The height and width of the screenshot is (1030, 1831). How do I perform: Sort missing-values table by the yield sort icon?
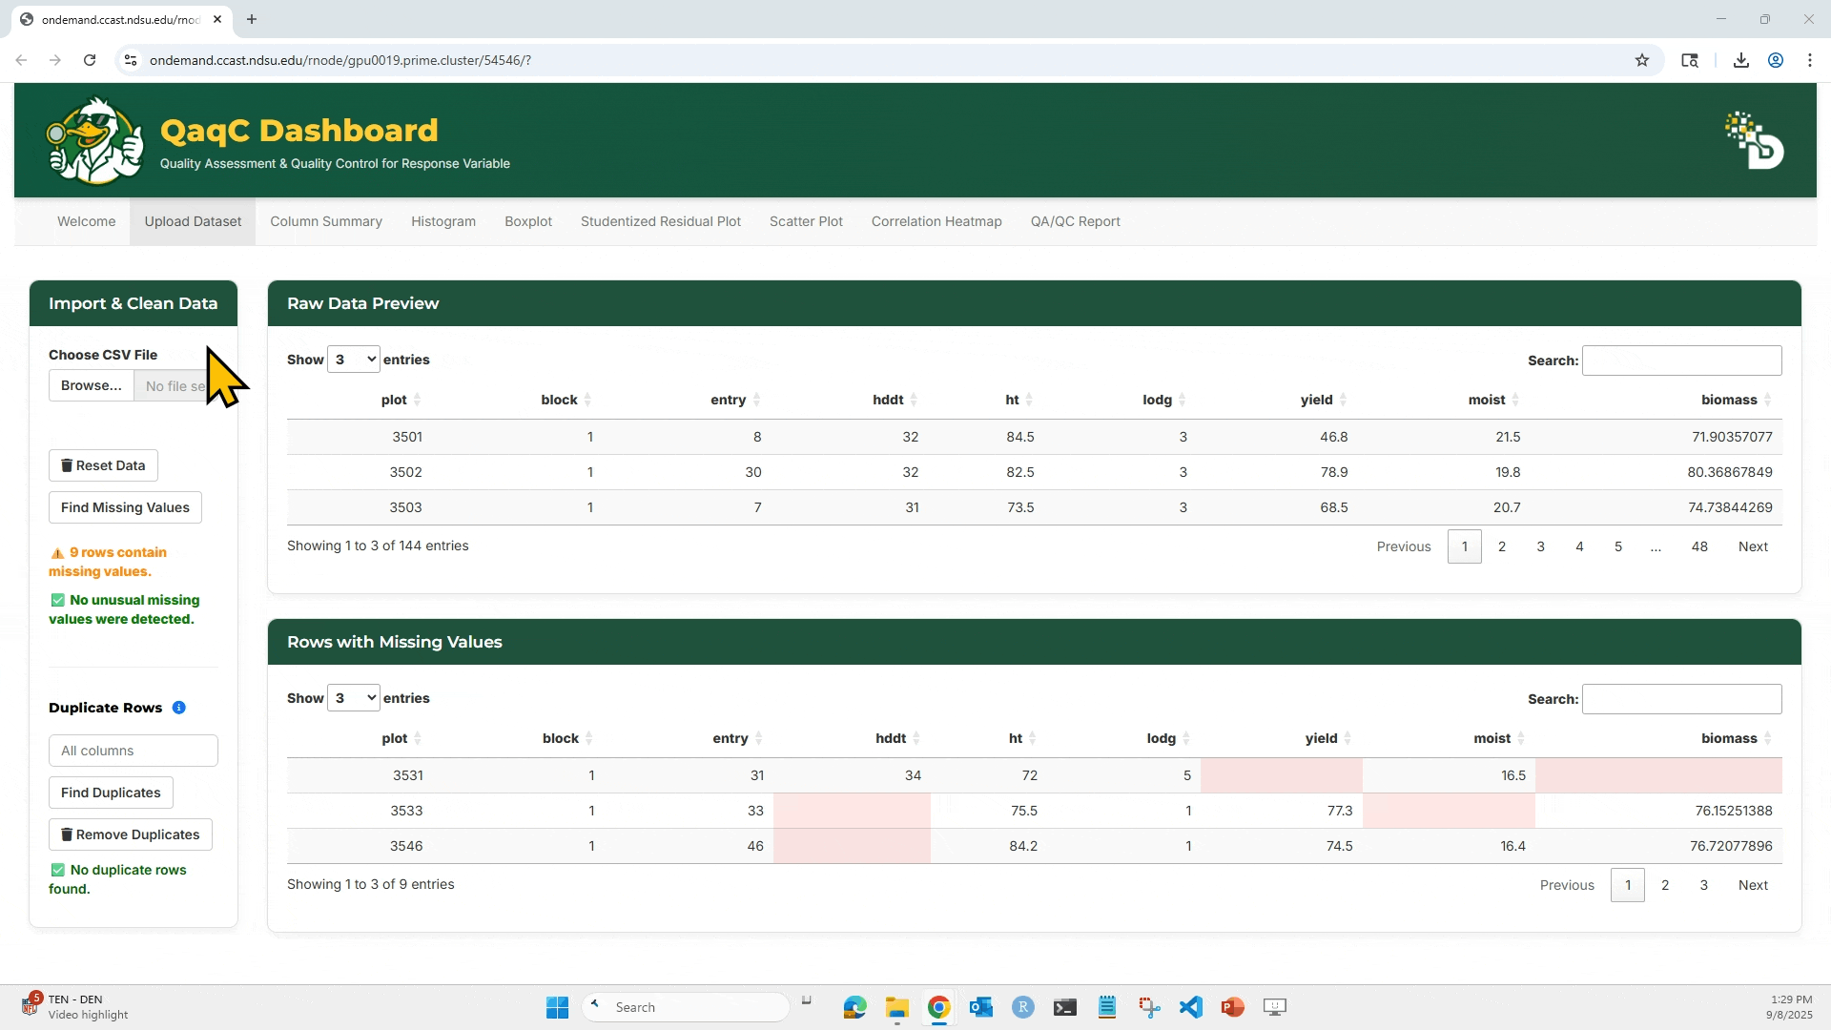pos(1348,738)
